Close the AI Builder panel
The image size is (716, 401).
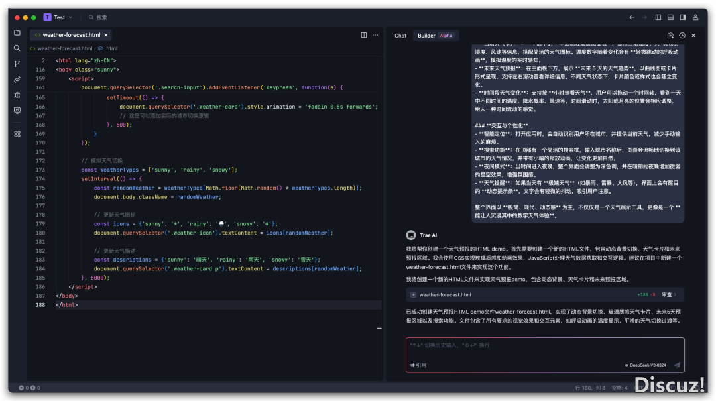click(693, 36)
